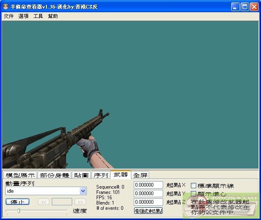The width and height of the screenshot is (261, 220).
Task: Switch to the 序列 tab
Action: click(x=101, y=175)
